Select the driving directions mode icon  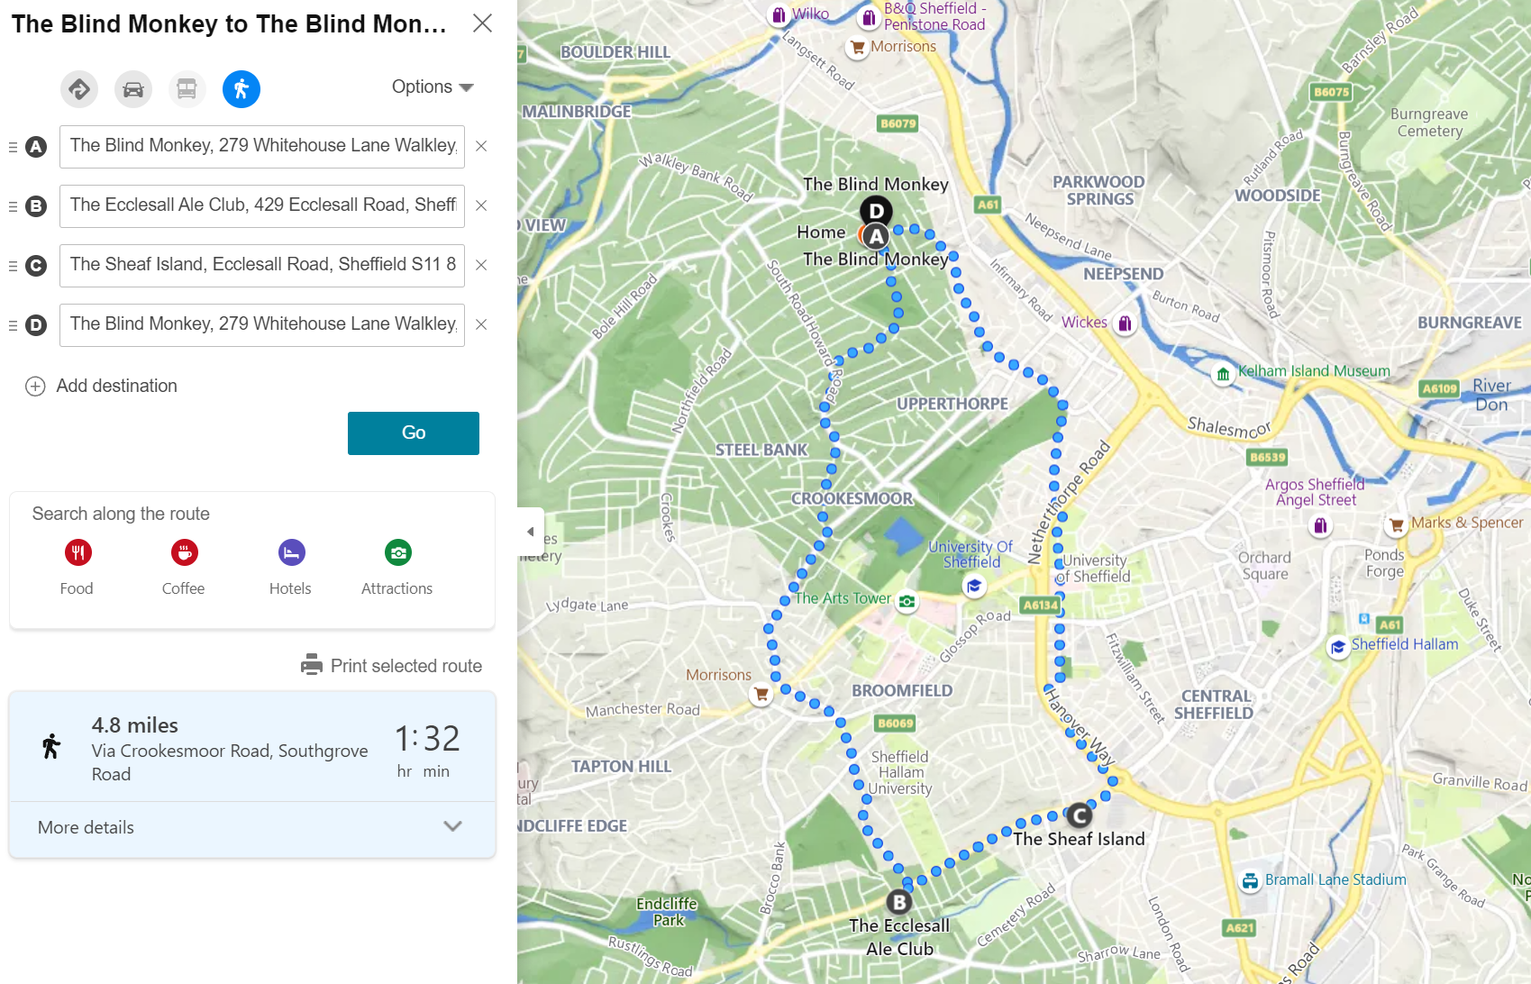(x=133, y=89)
